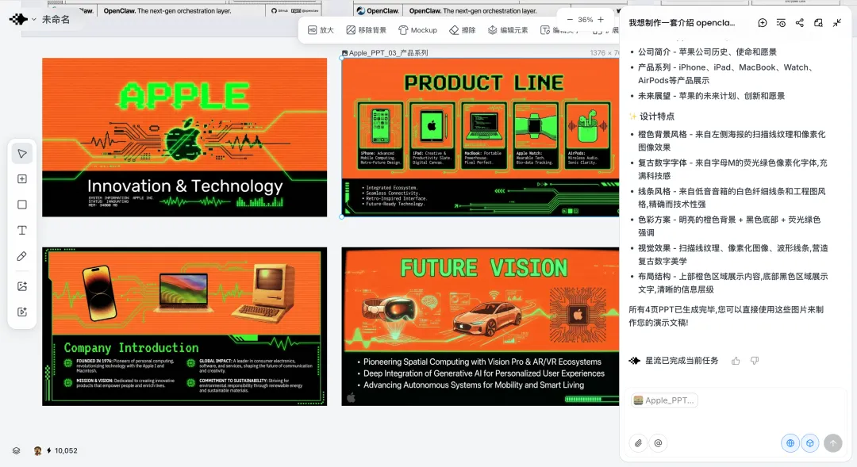The height and width of the screenshot is (467, 857).
Task: Click the send arrow button
Action: tap(833, 443)
